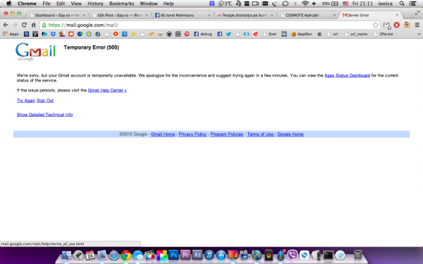Viewport: 423px width, 264px height.
Task: Click the US flag input source icon
Action: click(345, 4)
